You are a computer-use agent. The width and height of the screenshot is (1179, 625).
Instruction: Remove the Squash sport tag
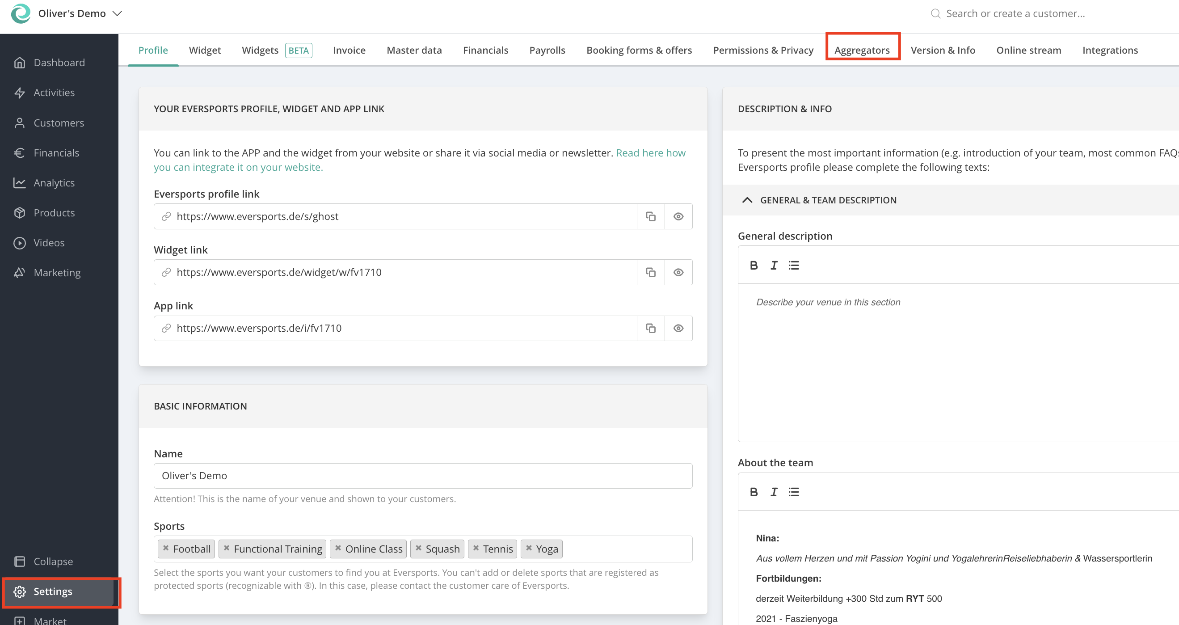pyautogui.click(x=418, y=548)
